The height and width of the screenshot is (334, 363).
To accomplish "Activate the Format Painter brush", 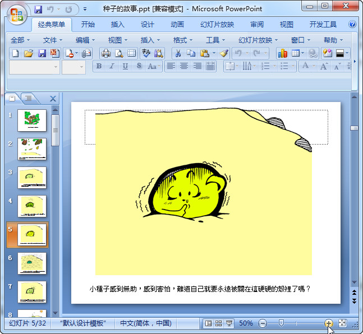I will 224,53.
